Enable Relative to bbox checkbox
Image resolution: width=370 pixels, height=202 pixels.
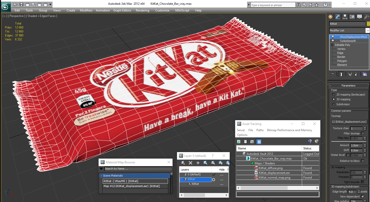pyautogui.click(x=363, y=161)
